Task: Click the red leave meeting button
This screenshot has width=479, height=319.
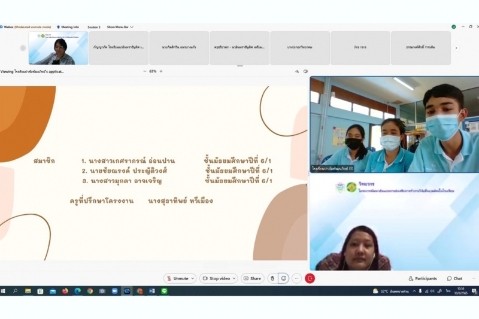Action: pos(310,278)
